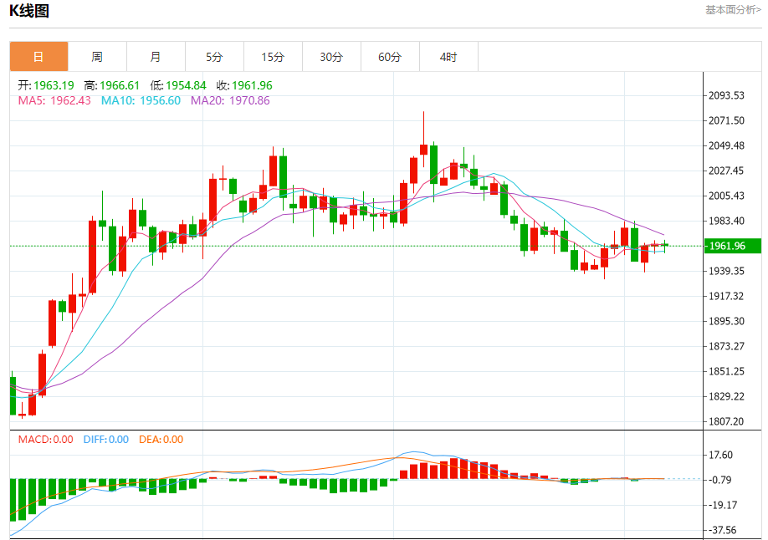The width and height of the screenshot is (768, 540).
Task: Switch to the 月 monthly tab
Action: click(156, 57)
